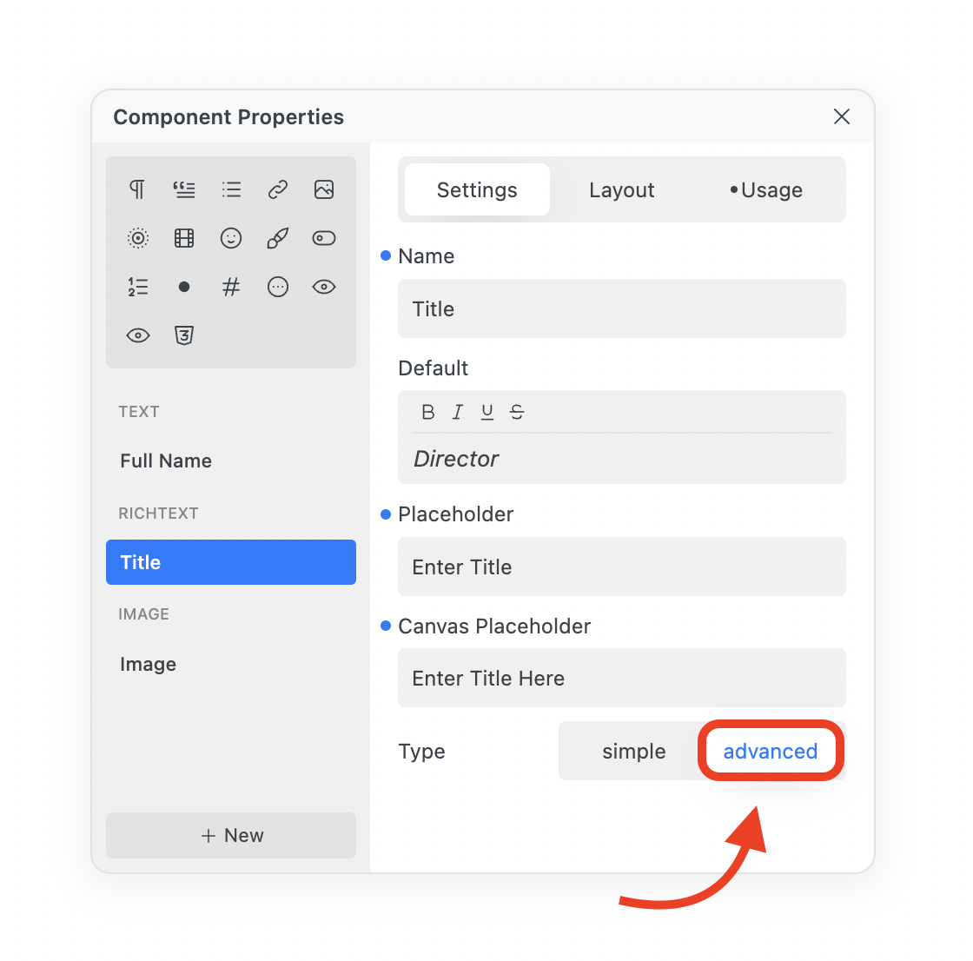Screen dimensions: 973x961
Task: Select the film strip video icon
Action: coord(184,238)
